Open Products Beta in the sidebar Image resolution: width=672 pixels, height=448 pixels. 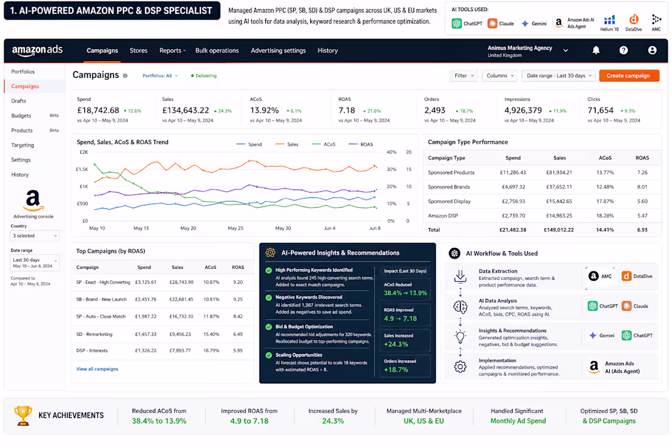click(35, 130)
